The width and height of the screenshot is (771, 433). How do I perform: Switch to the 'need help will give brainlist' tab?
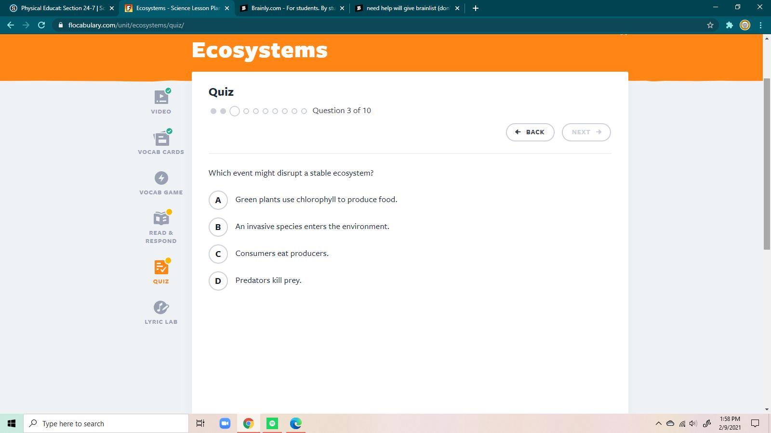pos(407,8)
